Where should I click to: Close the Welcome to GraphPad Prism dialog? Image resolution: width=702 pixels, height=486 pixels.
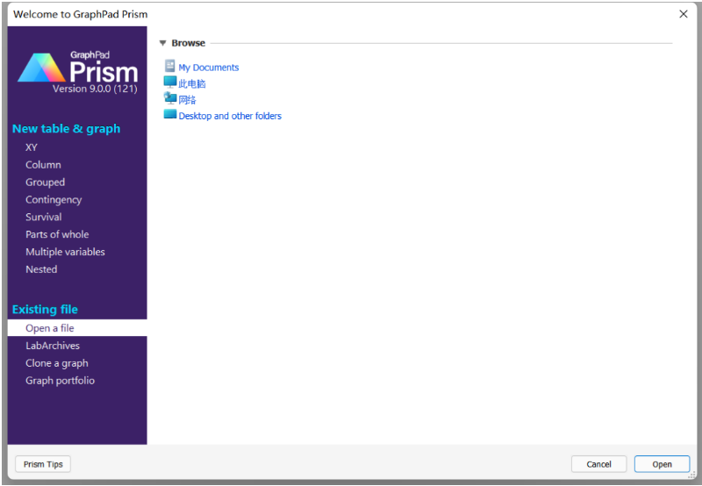coord(684,14)
